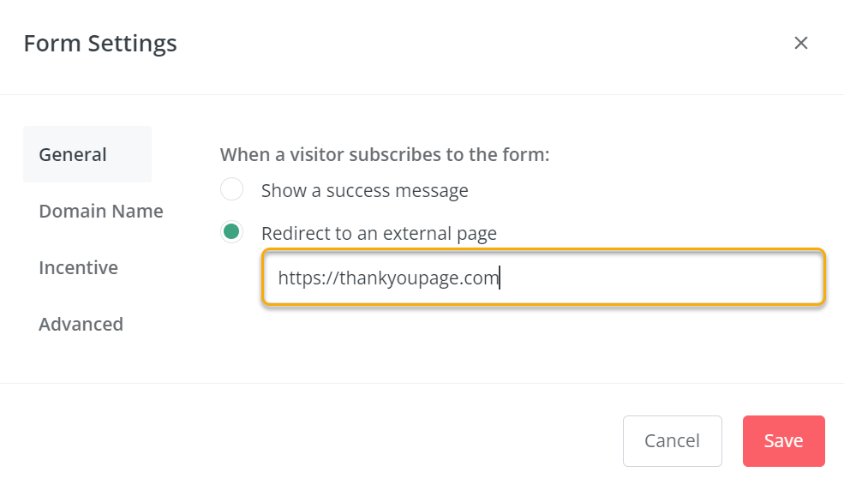
Task: Open the General settings tab
Action: point(74,155)
